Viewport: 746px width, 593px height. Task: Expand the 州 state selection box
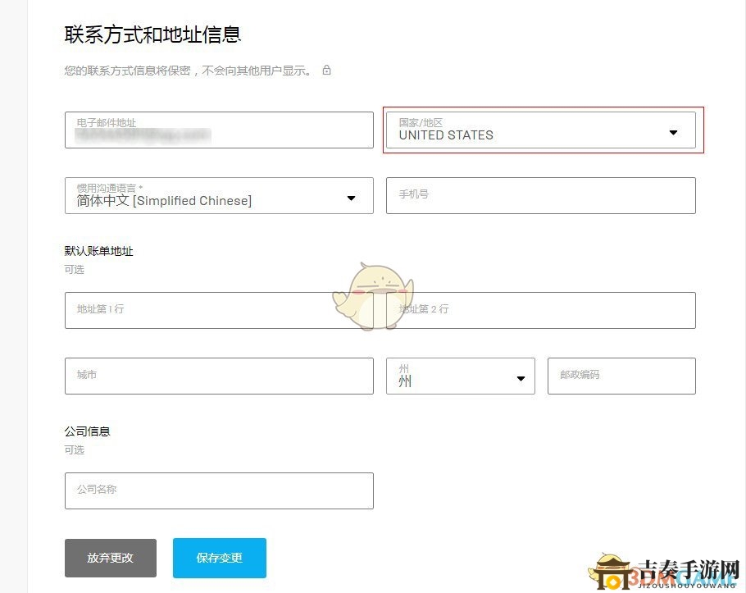(460, 376)
